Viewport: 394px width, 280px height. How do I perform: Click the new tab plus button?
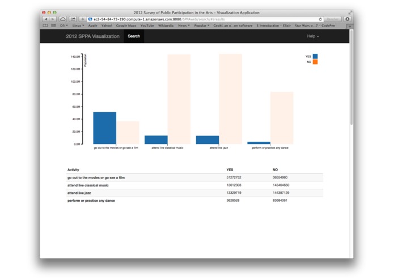point(350,26)
